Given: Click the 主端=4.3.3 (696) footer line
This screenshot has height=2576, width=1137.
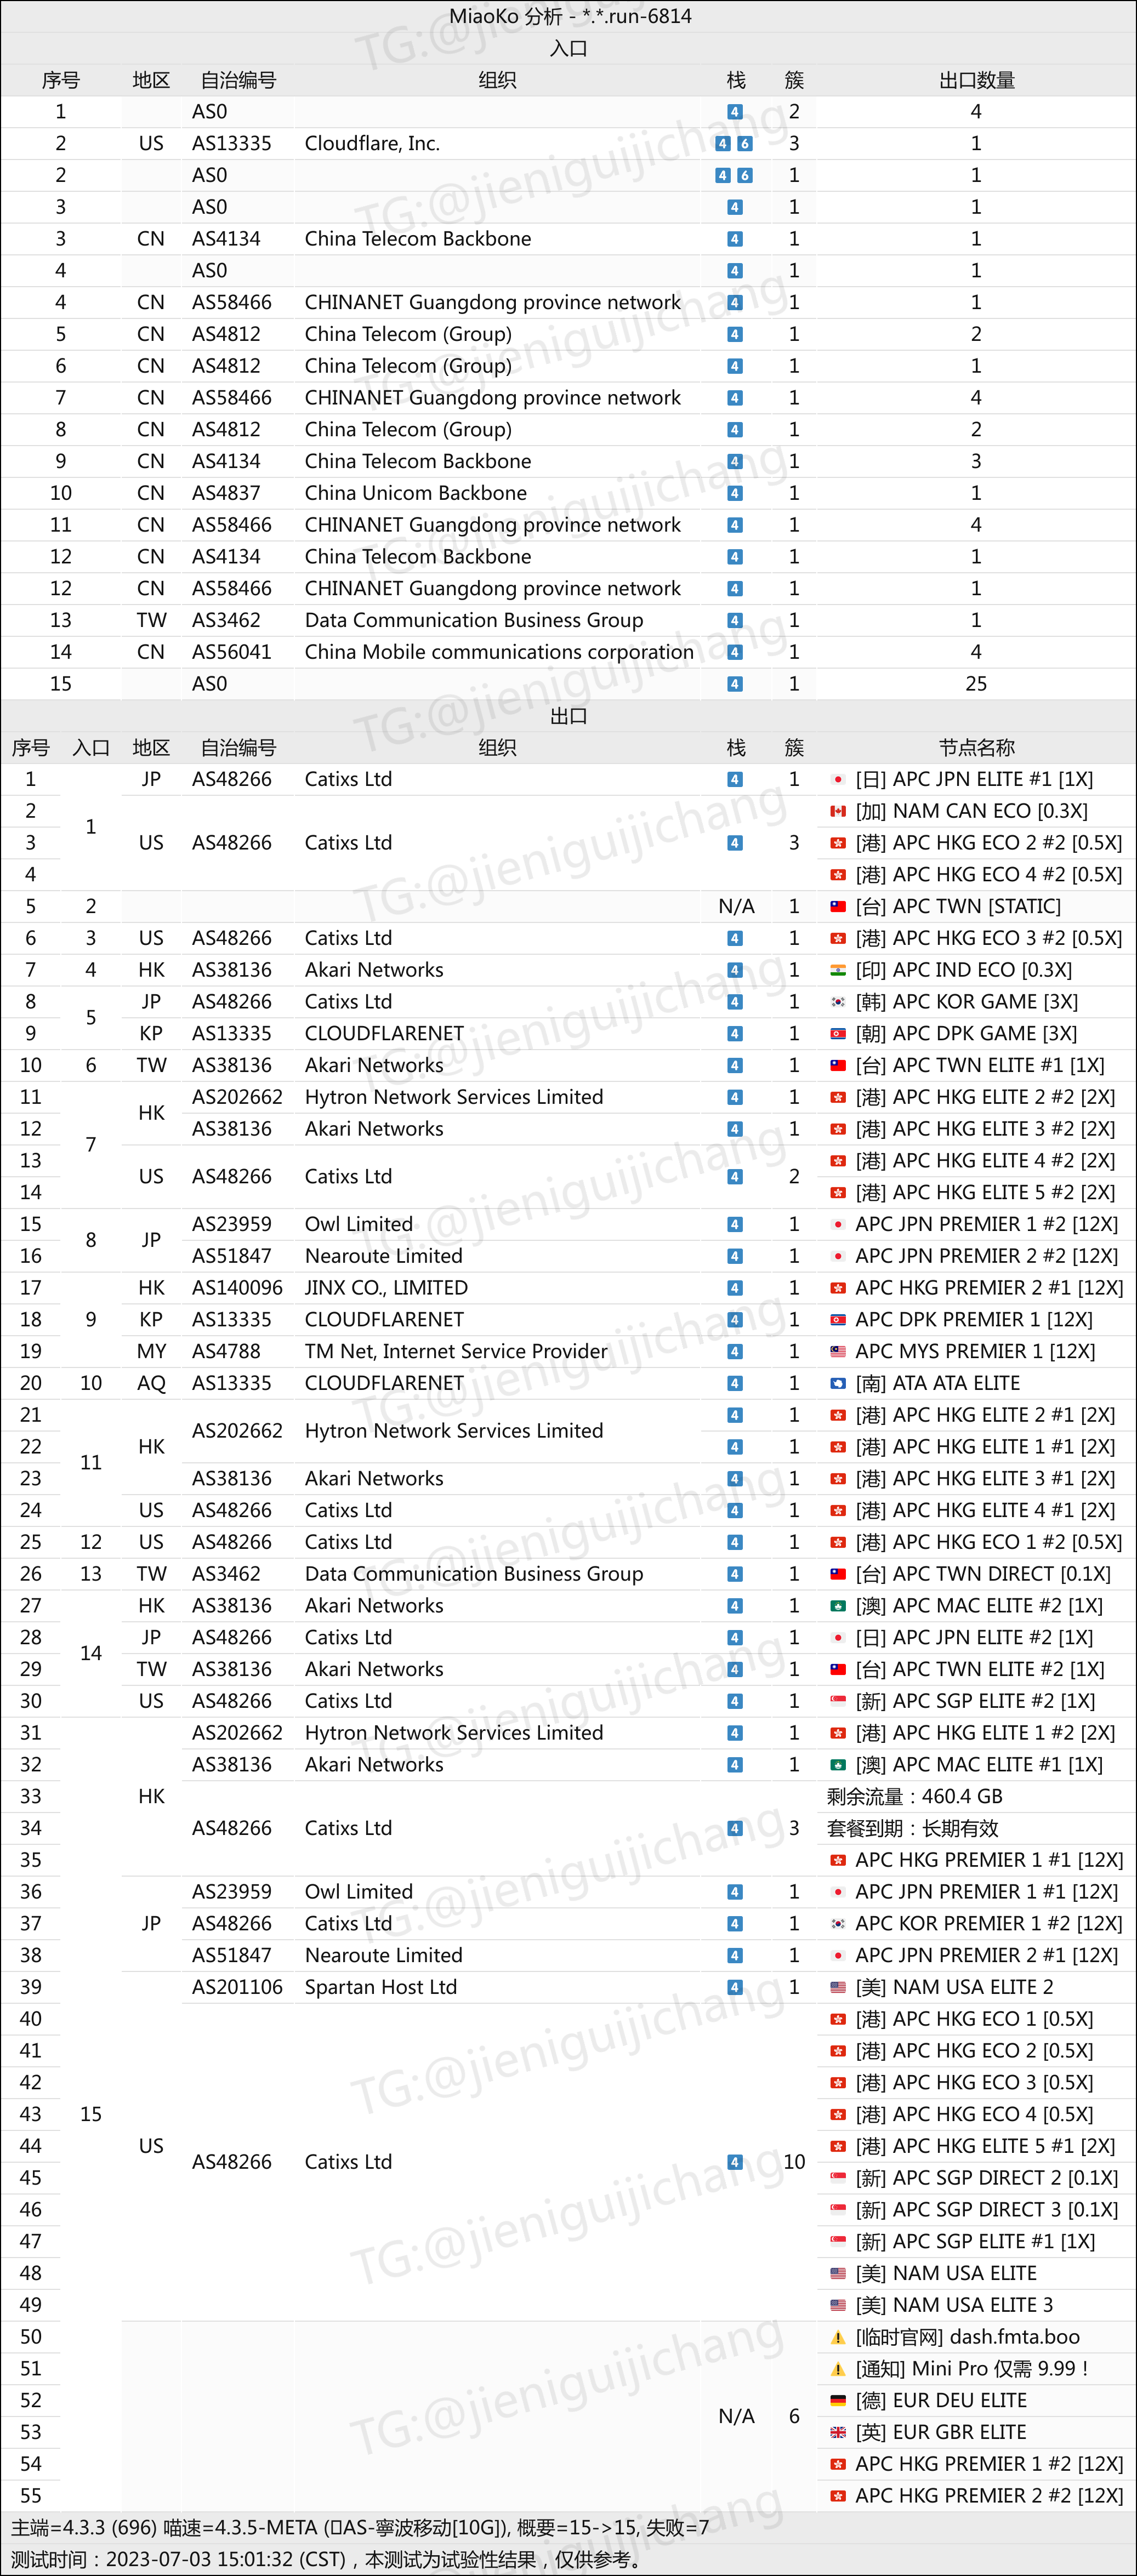Looking at the screenshot, I should [360, 2527].
